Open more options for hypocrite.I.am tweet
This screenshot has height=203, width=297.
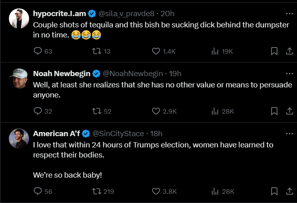coord(289,14)
